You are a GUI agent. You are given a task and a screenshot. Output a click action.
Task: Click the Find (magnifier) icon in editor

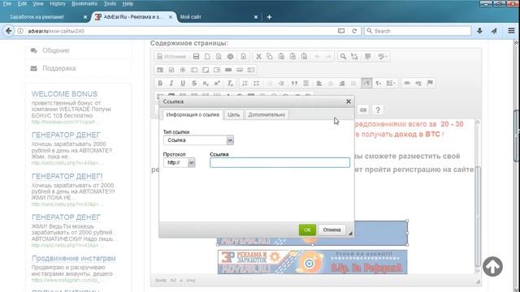pos(343,57)
